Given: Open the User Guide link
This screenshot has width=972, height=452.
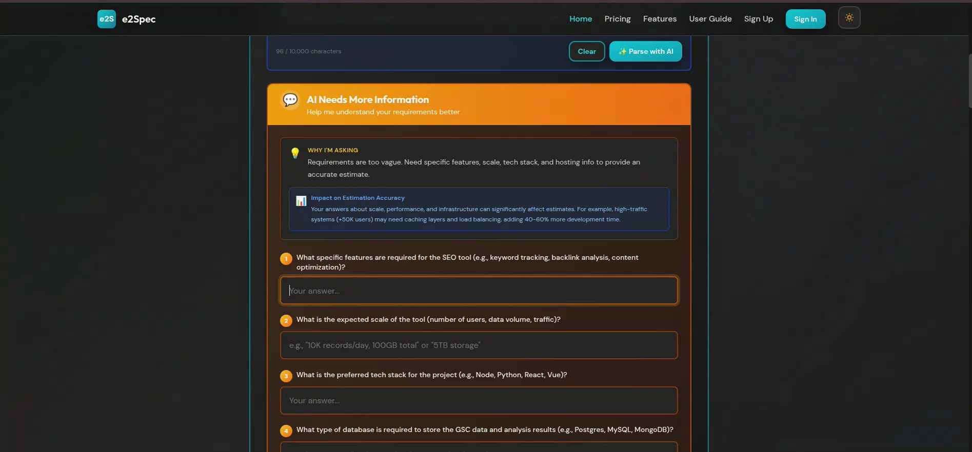Looking at the screenshot, I should tap(710, 19).
